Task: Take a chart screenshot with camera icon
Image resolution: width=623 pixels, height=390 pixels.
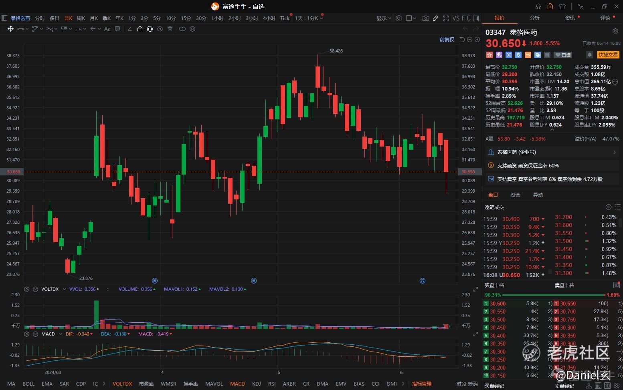Action: coord(426,18)
